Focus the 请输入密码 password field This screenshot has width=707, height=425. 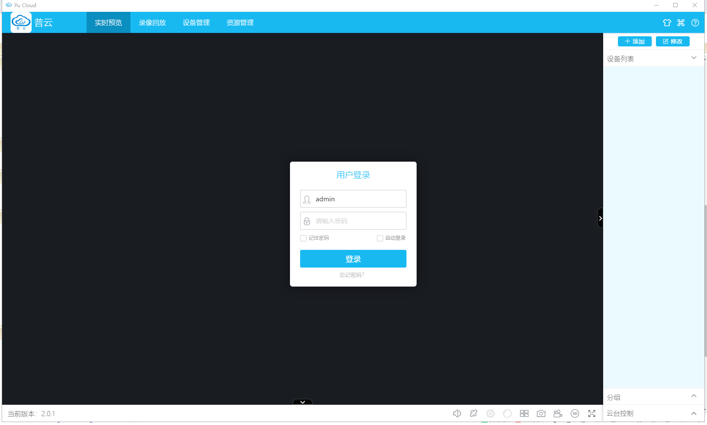coord(353,221)
